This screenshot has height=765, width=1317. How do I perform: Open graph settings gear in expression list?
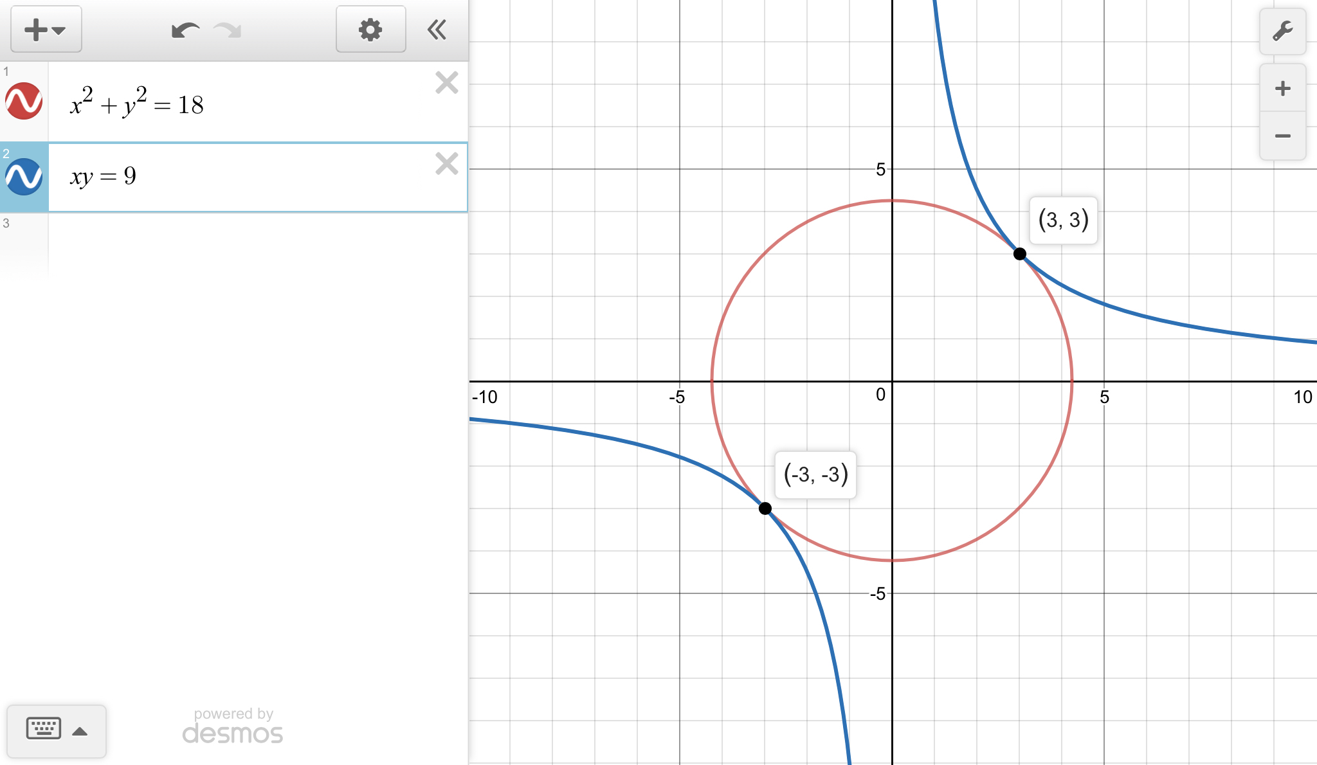370,30
